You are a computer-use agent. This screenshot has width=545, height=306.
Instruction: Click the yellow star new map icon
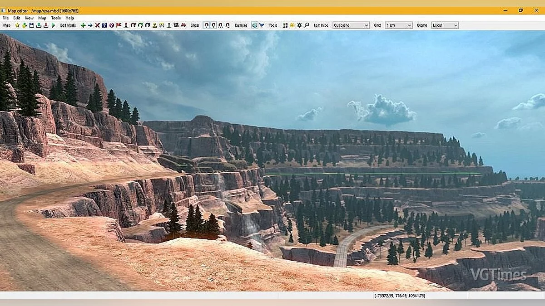point(17,25)
